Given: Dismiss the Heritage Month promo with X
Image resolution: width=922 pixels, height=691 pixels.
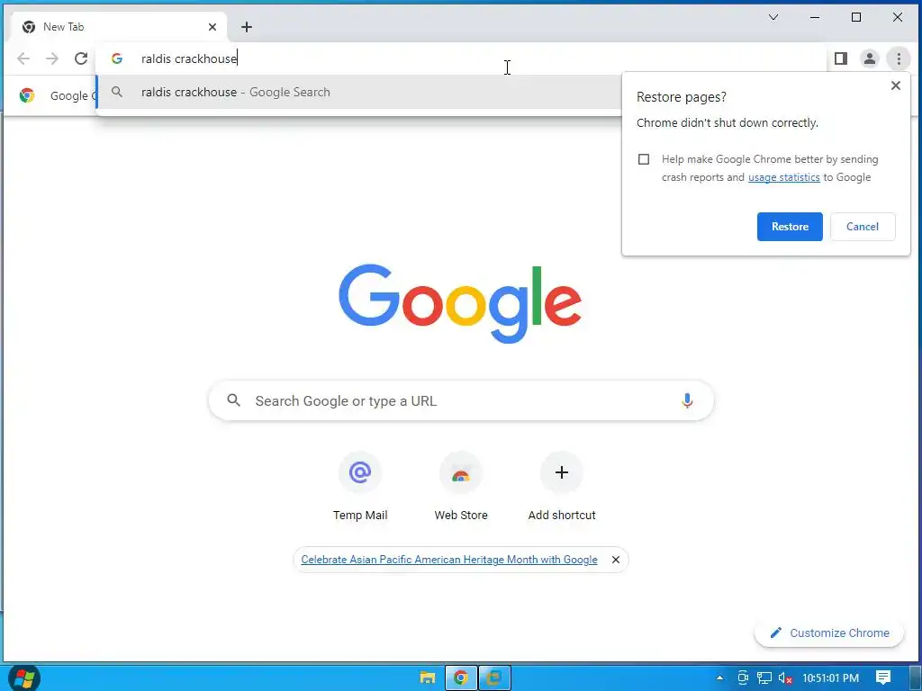Looking at the screenshot, I should coord(616,560).
